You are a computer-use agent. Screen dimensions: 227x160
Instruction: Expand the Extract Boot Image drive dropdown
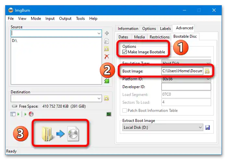tap(200, 127)
